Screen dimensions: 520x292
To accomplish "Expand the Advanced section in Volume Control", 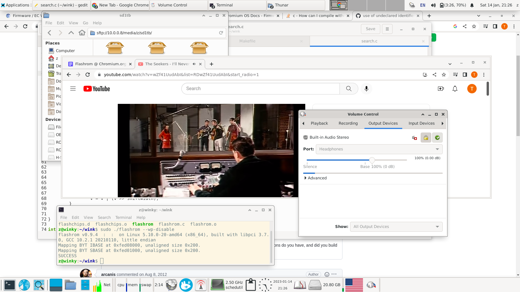I will [x=316, y=178].
